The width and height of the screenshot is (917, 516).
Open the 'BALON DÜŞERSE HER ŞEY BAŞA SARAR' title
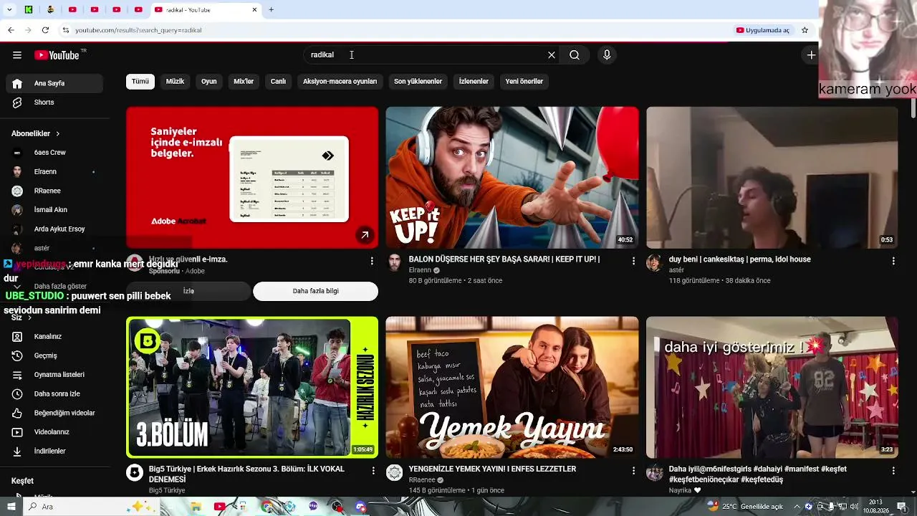coord(504,259)
